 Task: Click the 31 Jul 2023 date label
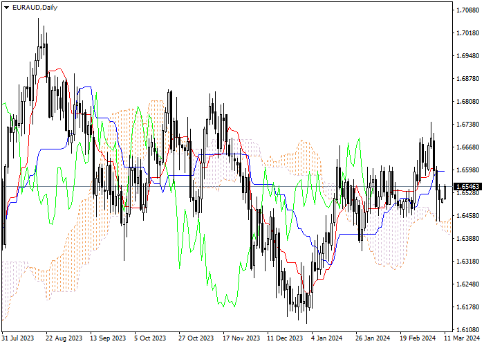tap(18, 338)
